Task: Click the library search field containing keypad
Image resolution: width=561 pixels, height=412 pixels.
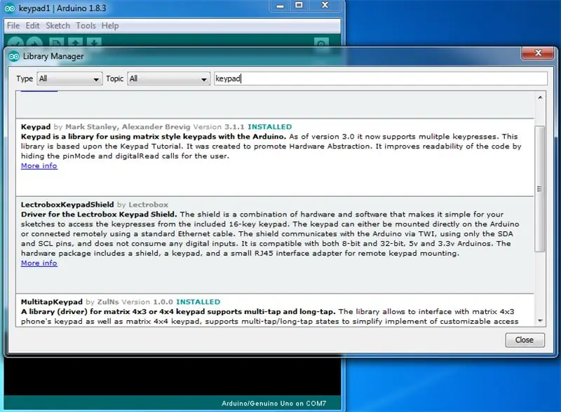Action: coord(381,78)
